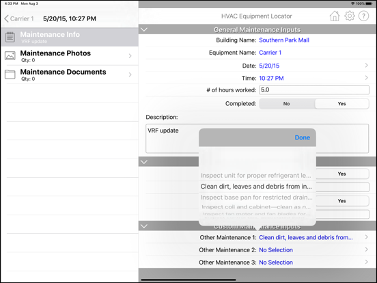Select the 5/20/15 date value
Screen dimensions: 377x283
[x=269, y=66]
